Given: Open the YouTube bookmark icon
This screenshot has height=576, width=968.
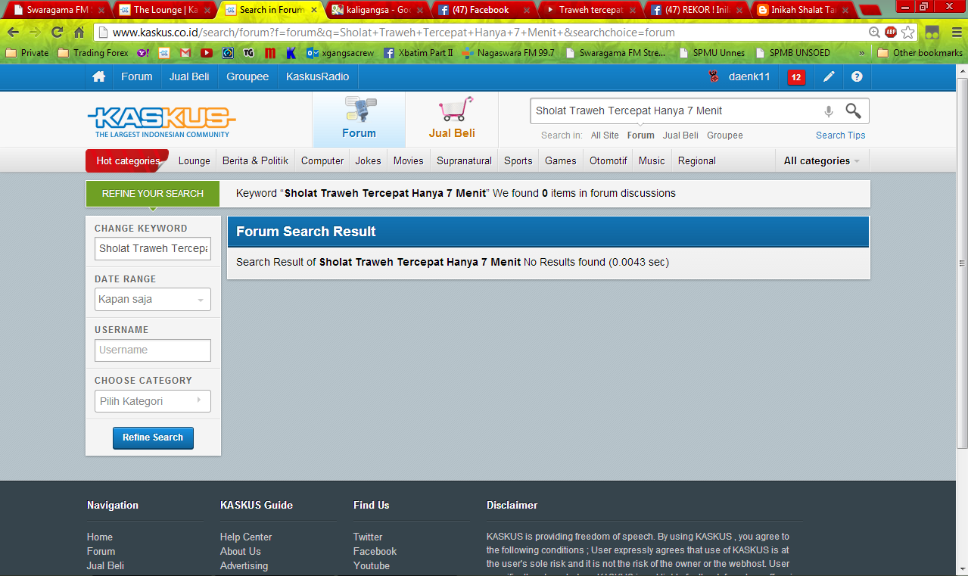Looking at the screenshot, I should click(x=206, y=53).
